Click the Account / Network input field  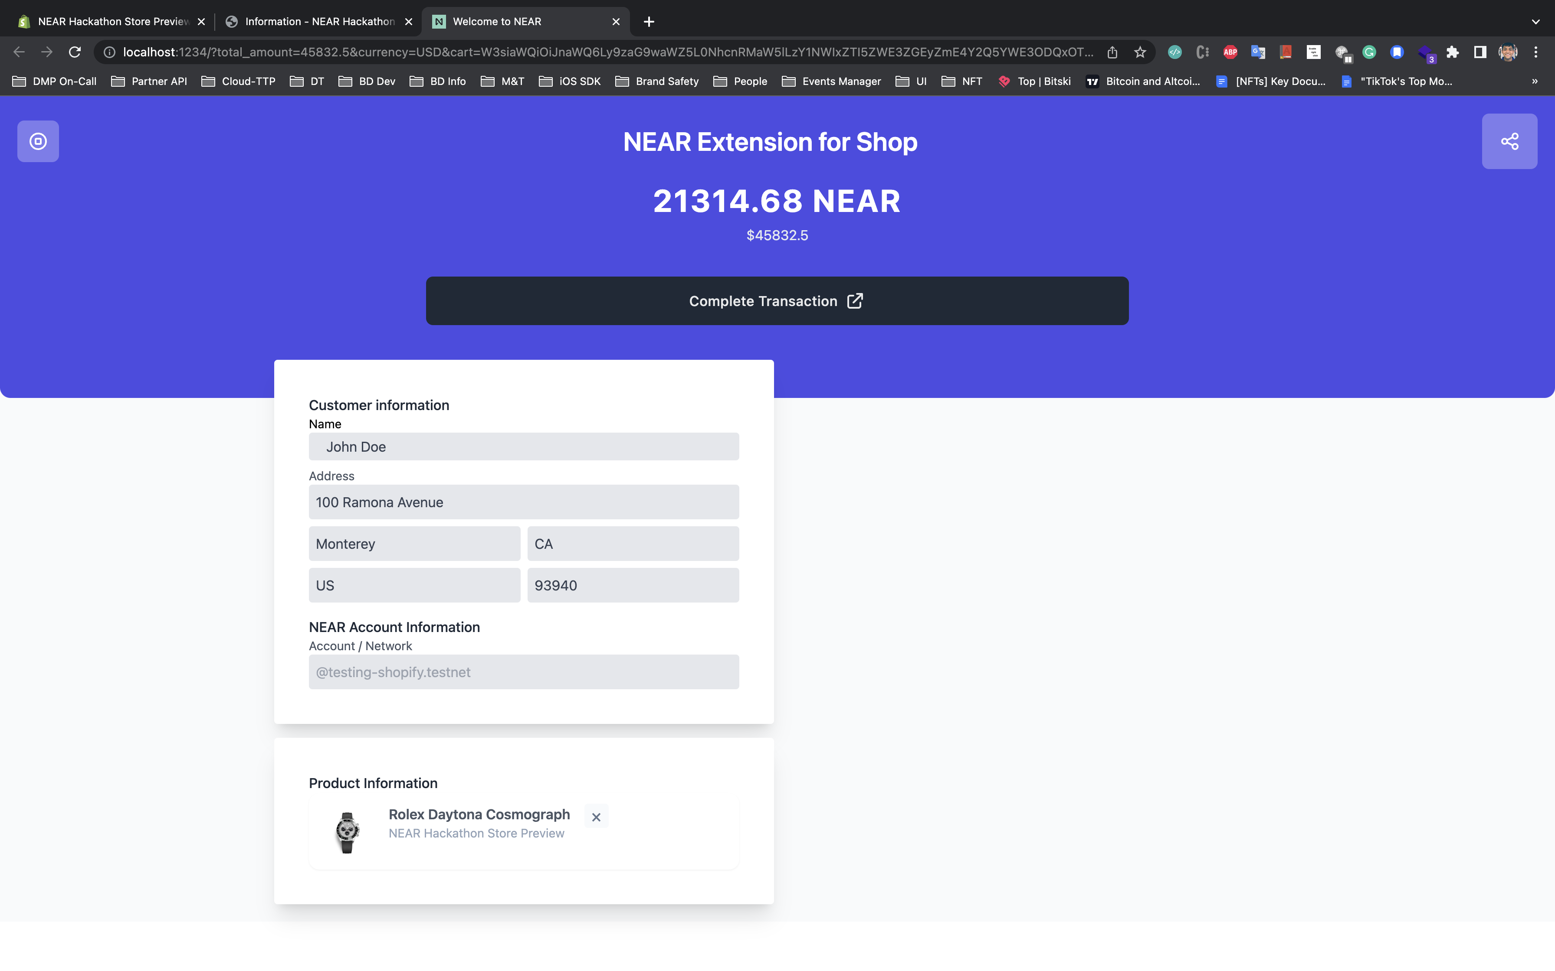click(523, 672)
